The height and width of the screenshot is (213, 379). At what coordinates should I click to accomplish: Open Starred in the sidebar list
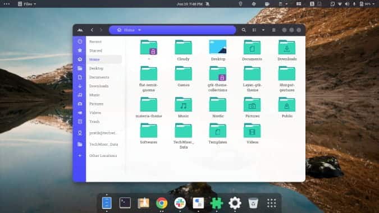pos(95,50)
